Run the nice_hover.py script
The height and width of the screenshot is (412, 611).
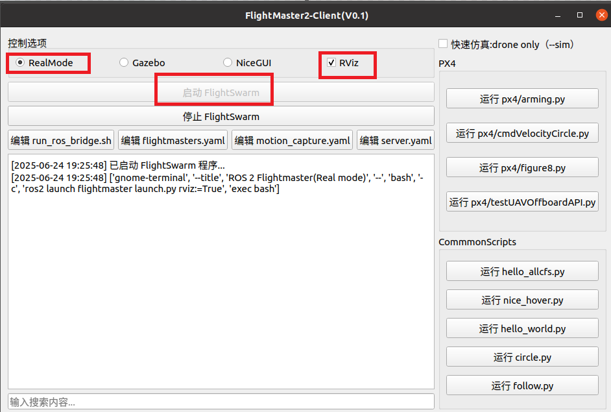click(x=522, y=299)
